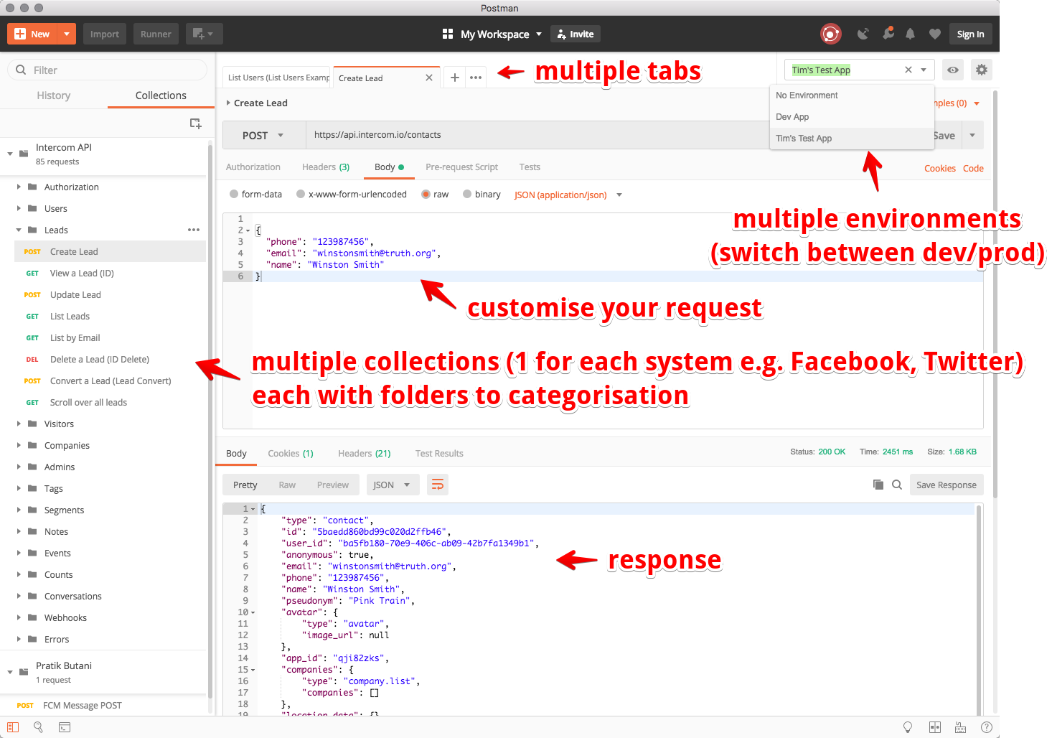Screen dimensions: 1052x738
Task: Open the notifications bell icon
Action: tap(910, 34)
